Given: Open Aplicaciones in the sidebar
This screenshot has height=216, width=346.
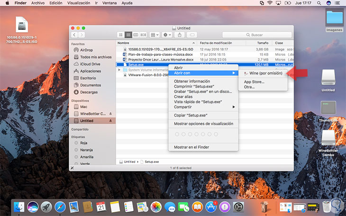Looking at the screenshot, I should tap(91, 71).
